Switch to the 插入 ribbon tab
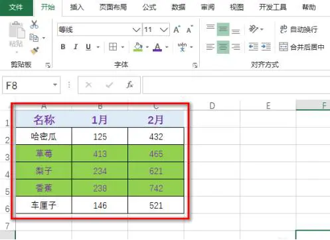 (77, 7)
